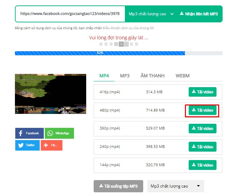Switch to the ÂM THANH tab
This screenshot has width=245, height=195.
tap(152, 76)
